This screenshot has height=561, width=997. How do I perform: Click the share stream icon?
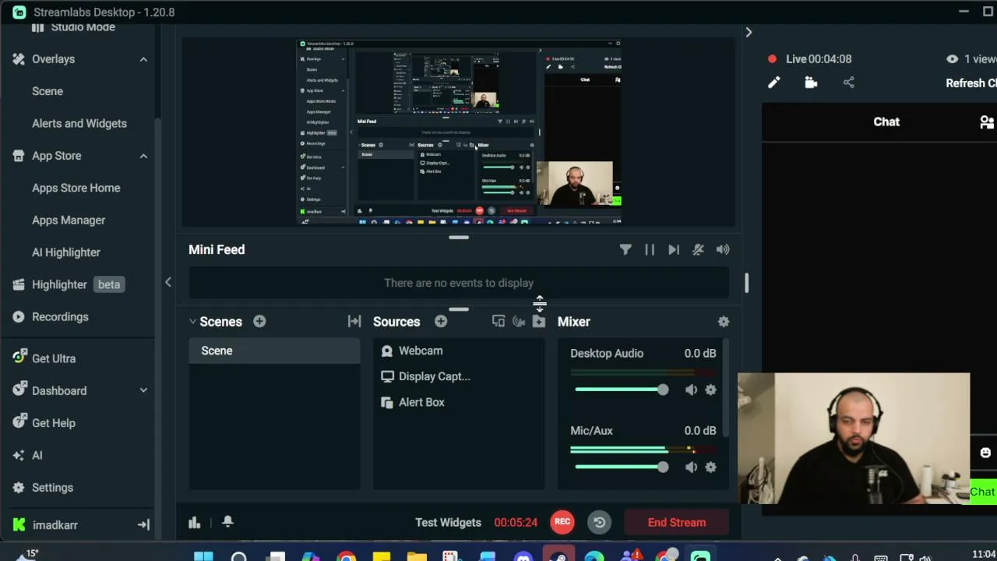pos(849,83)
